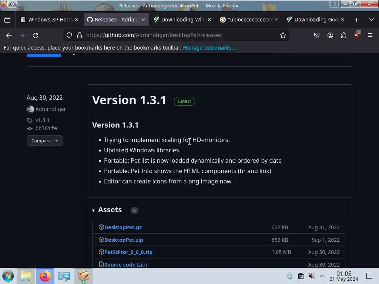Close the Downloading Windows tab
This screenshot has height=284, width=379.
(x=209, y=20)
